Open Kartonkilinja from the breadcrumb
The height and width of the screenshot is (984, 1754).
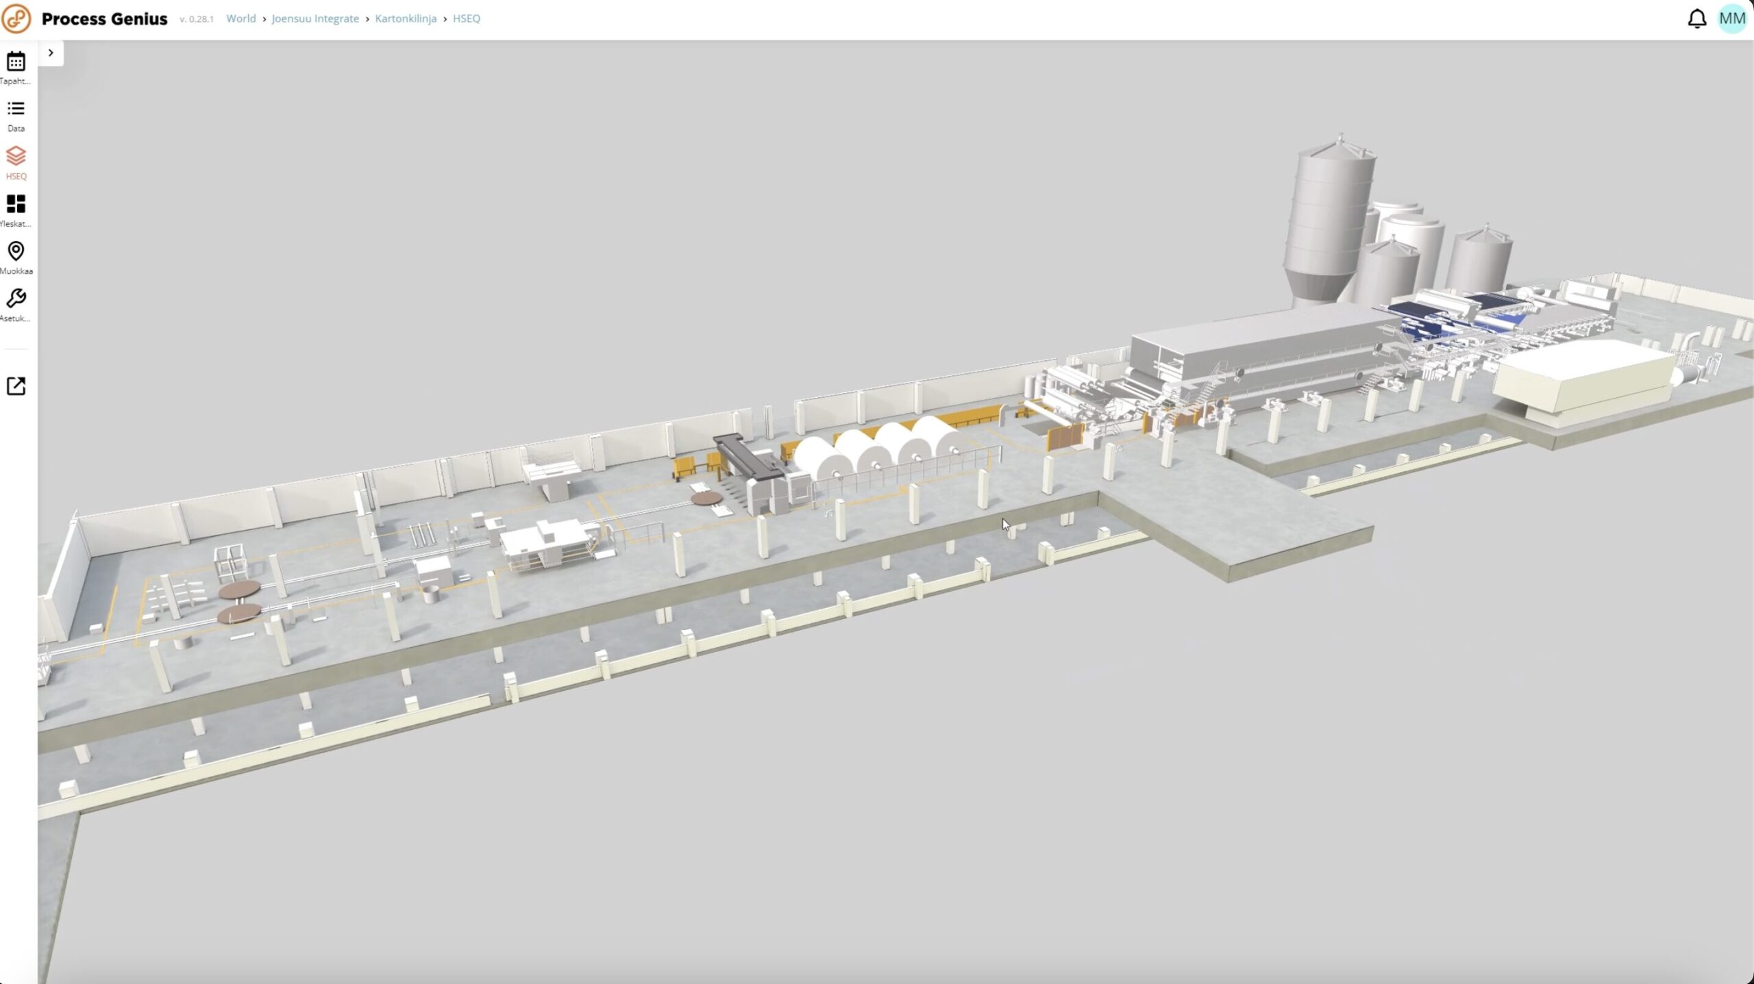tap(405, 18)
